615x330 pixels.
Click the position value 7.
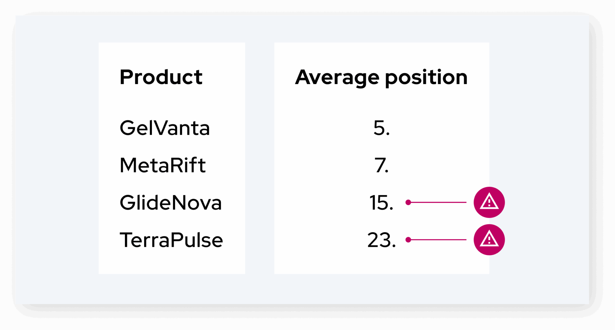coord(381,165)
